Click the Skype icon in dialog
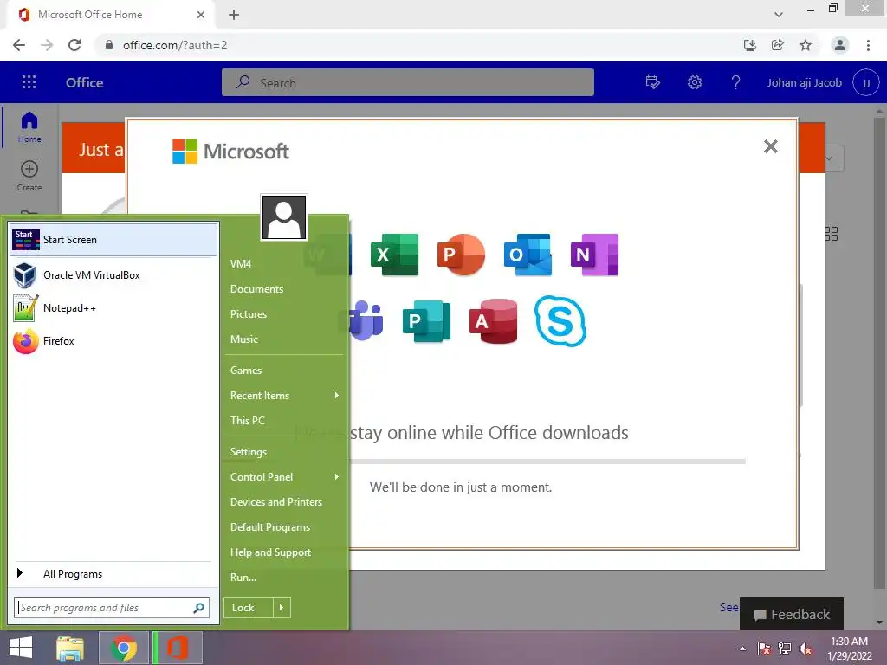This screenshot has width=887, height=665. [560, 321]
